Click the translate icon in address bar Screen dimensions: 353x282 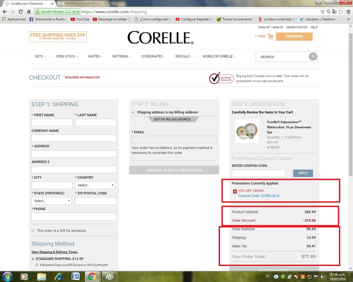coord(335,12)
